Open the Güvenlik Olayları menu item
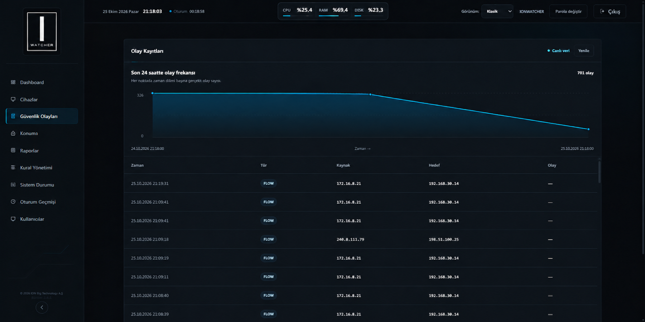645x322 pixels. click(x=42, y=116)
